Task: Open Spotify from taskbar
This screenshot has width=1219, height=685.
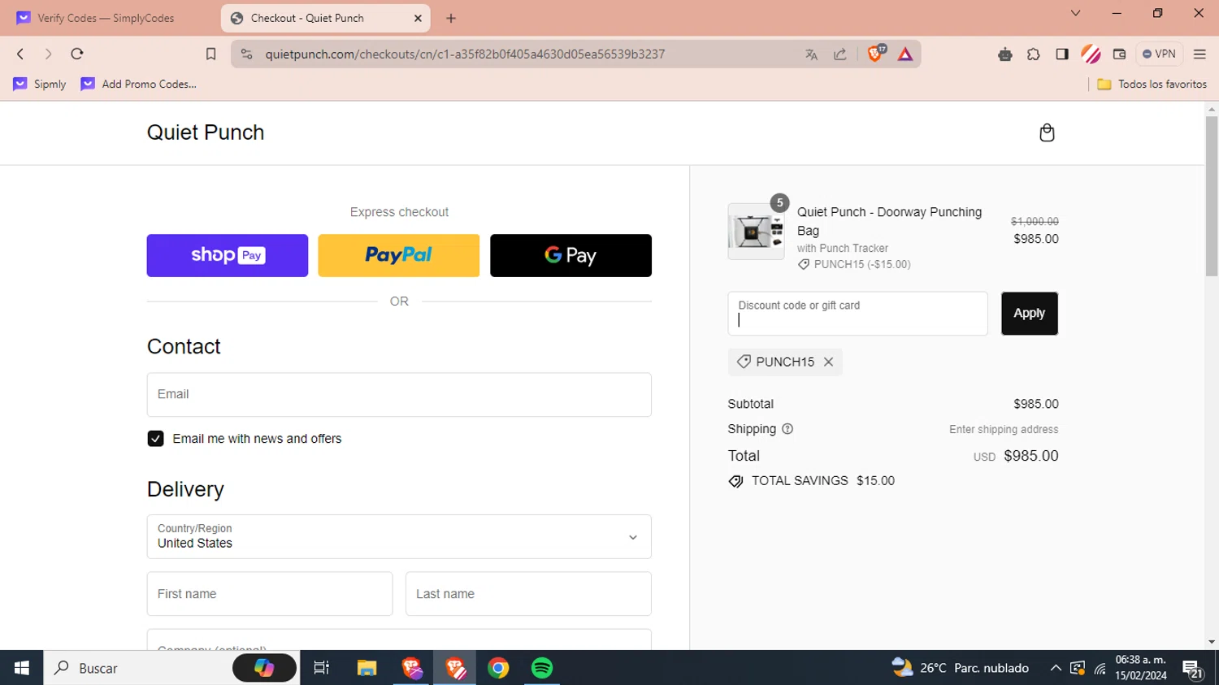Action: 542,668
